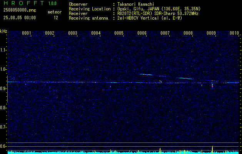Viewport: 242px width, 154px height.
Task: Click the meteor label
Action: tap(55, 12)
